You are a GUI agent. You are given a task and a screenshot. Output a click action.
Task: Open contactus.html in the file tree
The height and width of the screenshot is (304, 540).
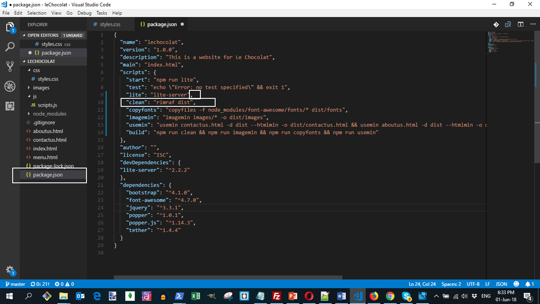click(53, 140)
